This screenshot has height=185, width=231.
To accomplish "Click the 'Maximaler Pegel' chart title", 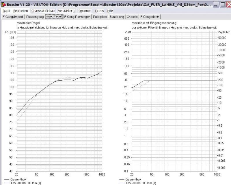I will (x=28, y=23).
